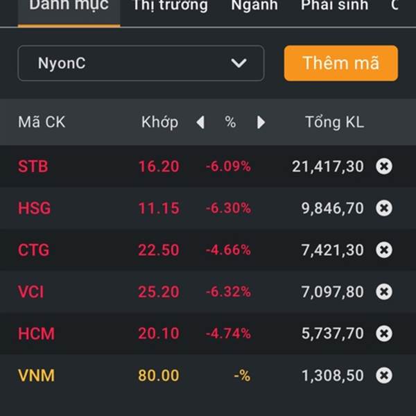Remove STB from the watchlist

pos(384,166)
